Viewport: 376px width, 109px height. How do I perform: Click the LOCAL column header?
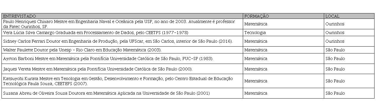coord(349,16)
